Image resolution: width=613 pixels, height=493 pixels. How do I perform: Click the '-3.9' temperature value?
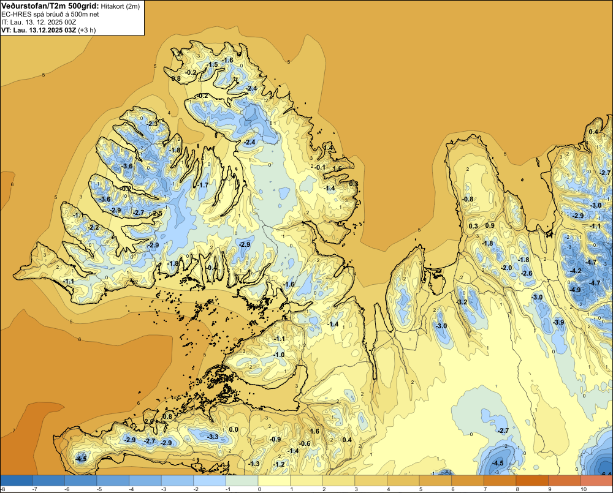(558, 322)
